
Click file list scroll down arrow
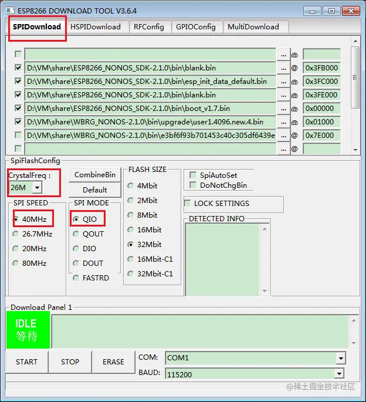point(355,150)
